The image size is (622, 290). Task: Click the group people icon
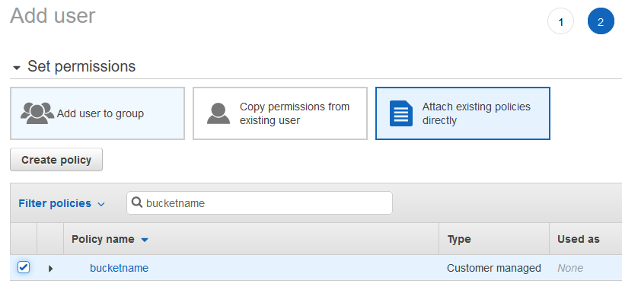[x=37, y=113]
